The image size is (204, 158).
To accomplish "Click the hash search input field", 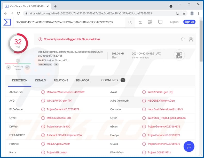I will pyautogui.click(x=69, y=22).
